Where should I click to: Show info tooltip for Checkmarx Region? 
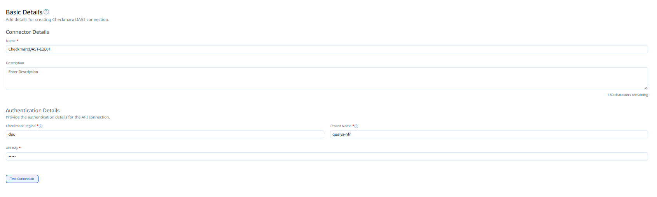41,126
